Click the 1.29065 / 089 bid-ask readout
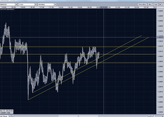This screenshot has height=117, width=164. pos(5,113)
